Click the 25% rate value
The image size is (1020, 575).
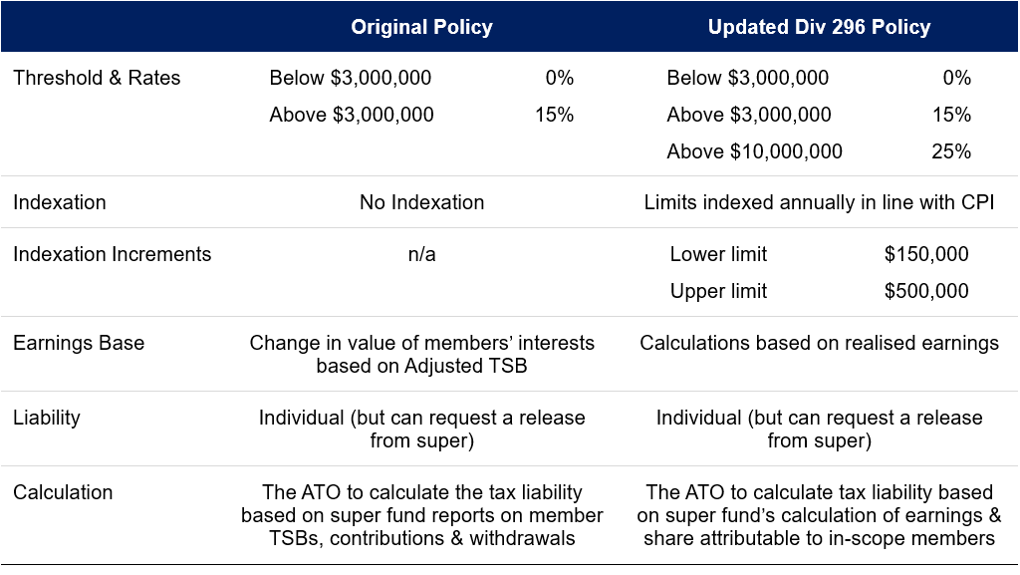point(951,151)
